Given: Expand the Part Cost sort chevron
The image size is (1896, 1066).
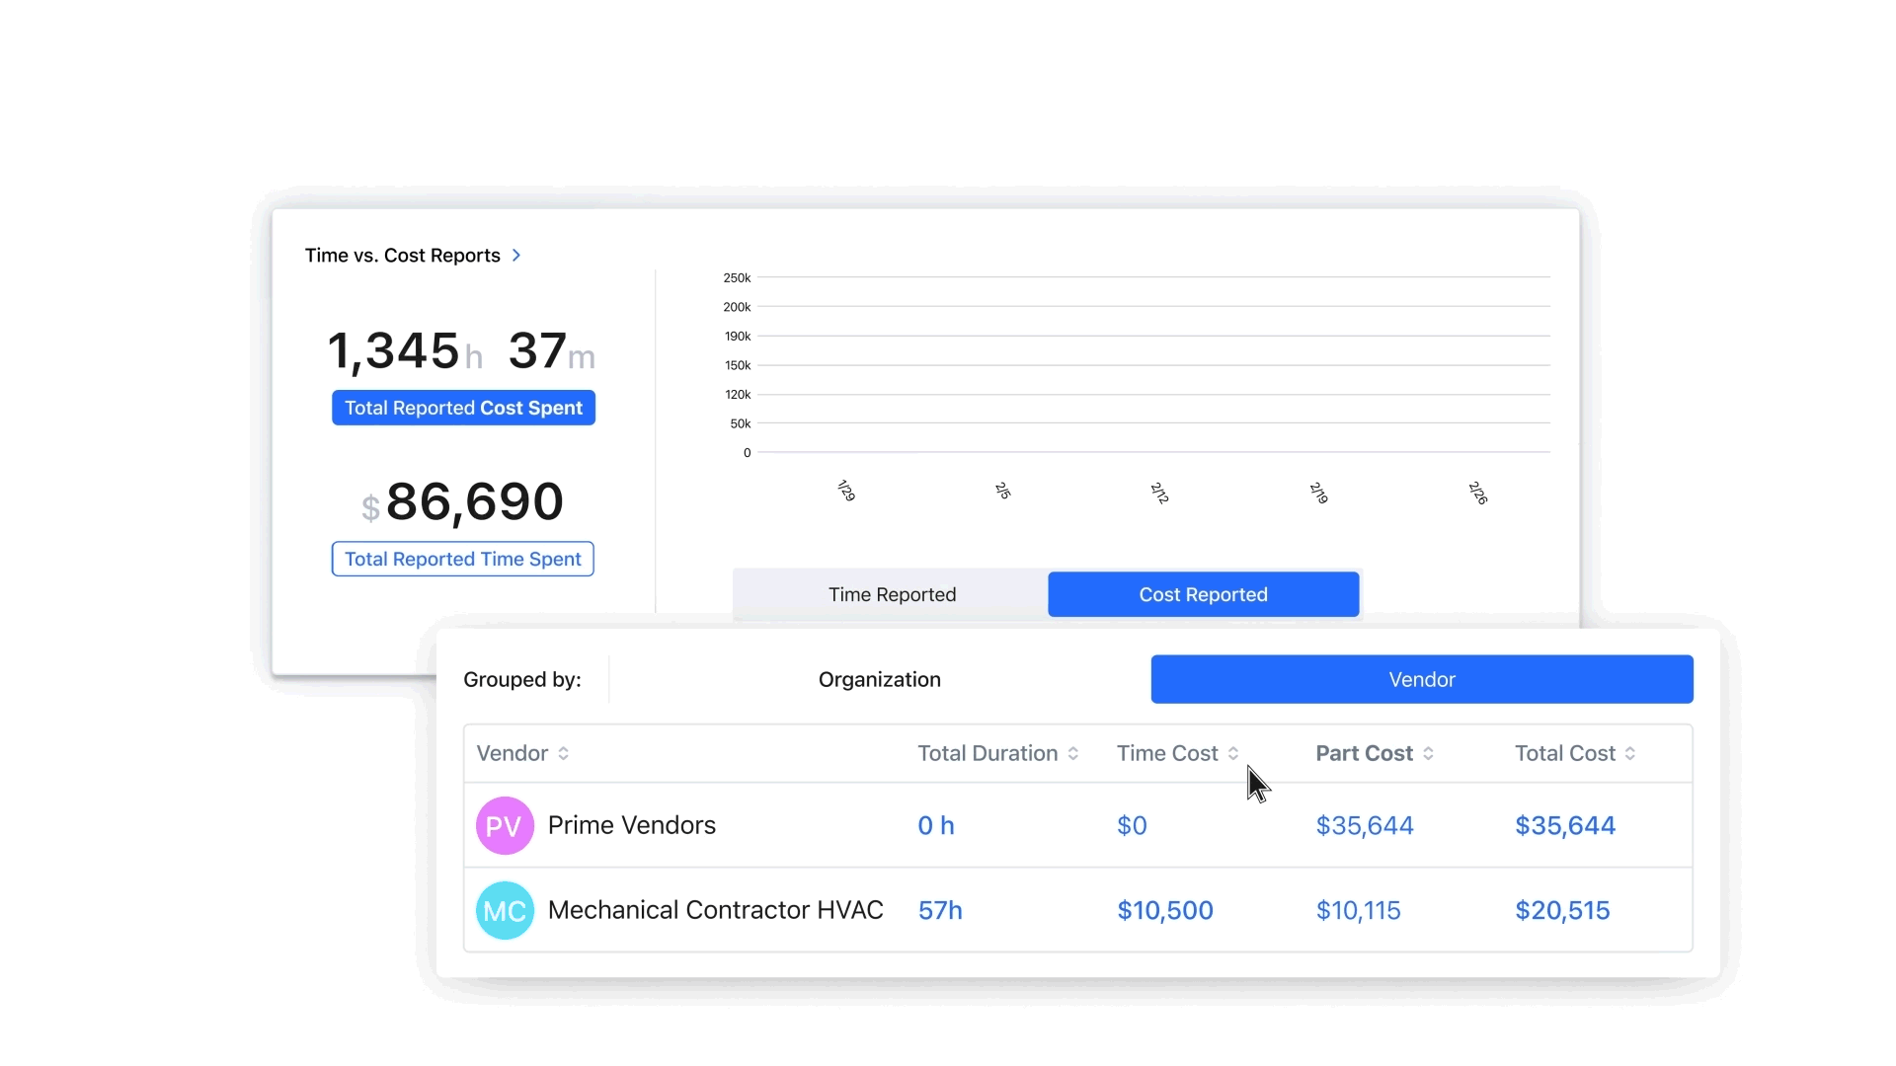Looking at the screenshot, I should click(x=1428, y=753).
